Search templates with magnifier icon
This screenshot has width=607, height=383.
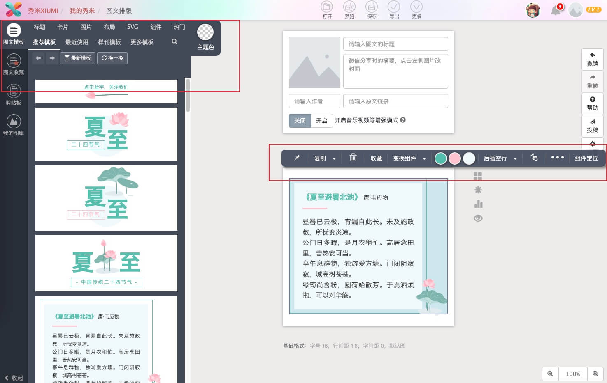pos(174,42)
